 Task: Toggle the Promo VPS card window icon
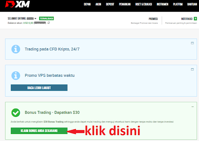point(192,69)
